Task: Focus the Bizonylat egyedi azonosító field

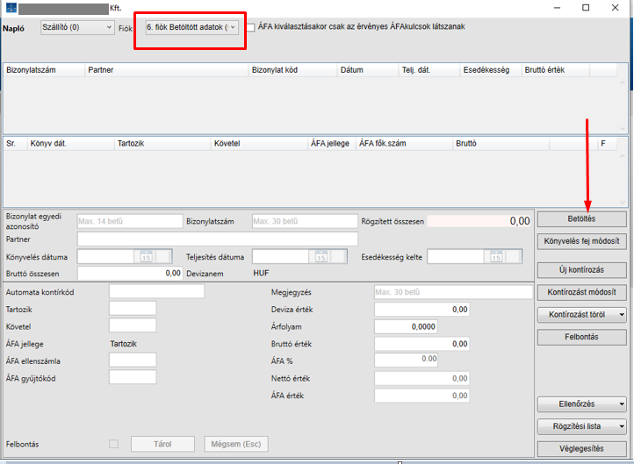Action: pyautogui.click(x=130, y=221)
